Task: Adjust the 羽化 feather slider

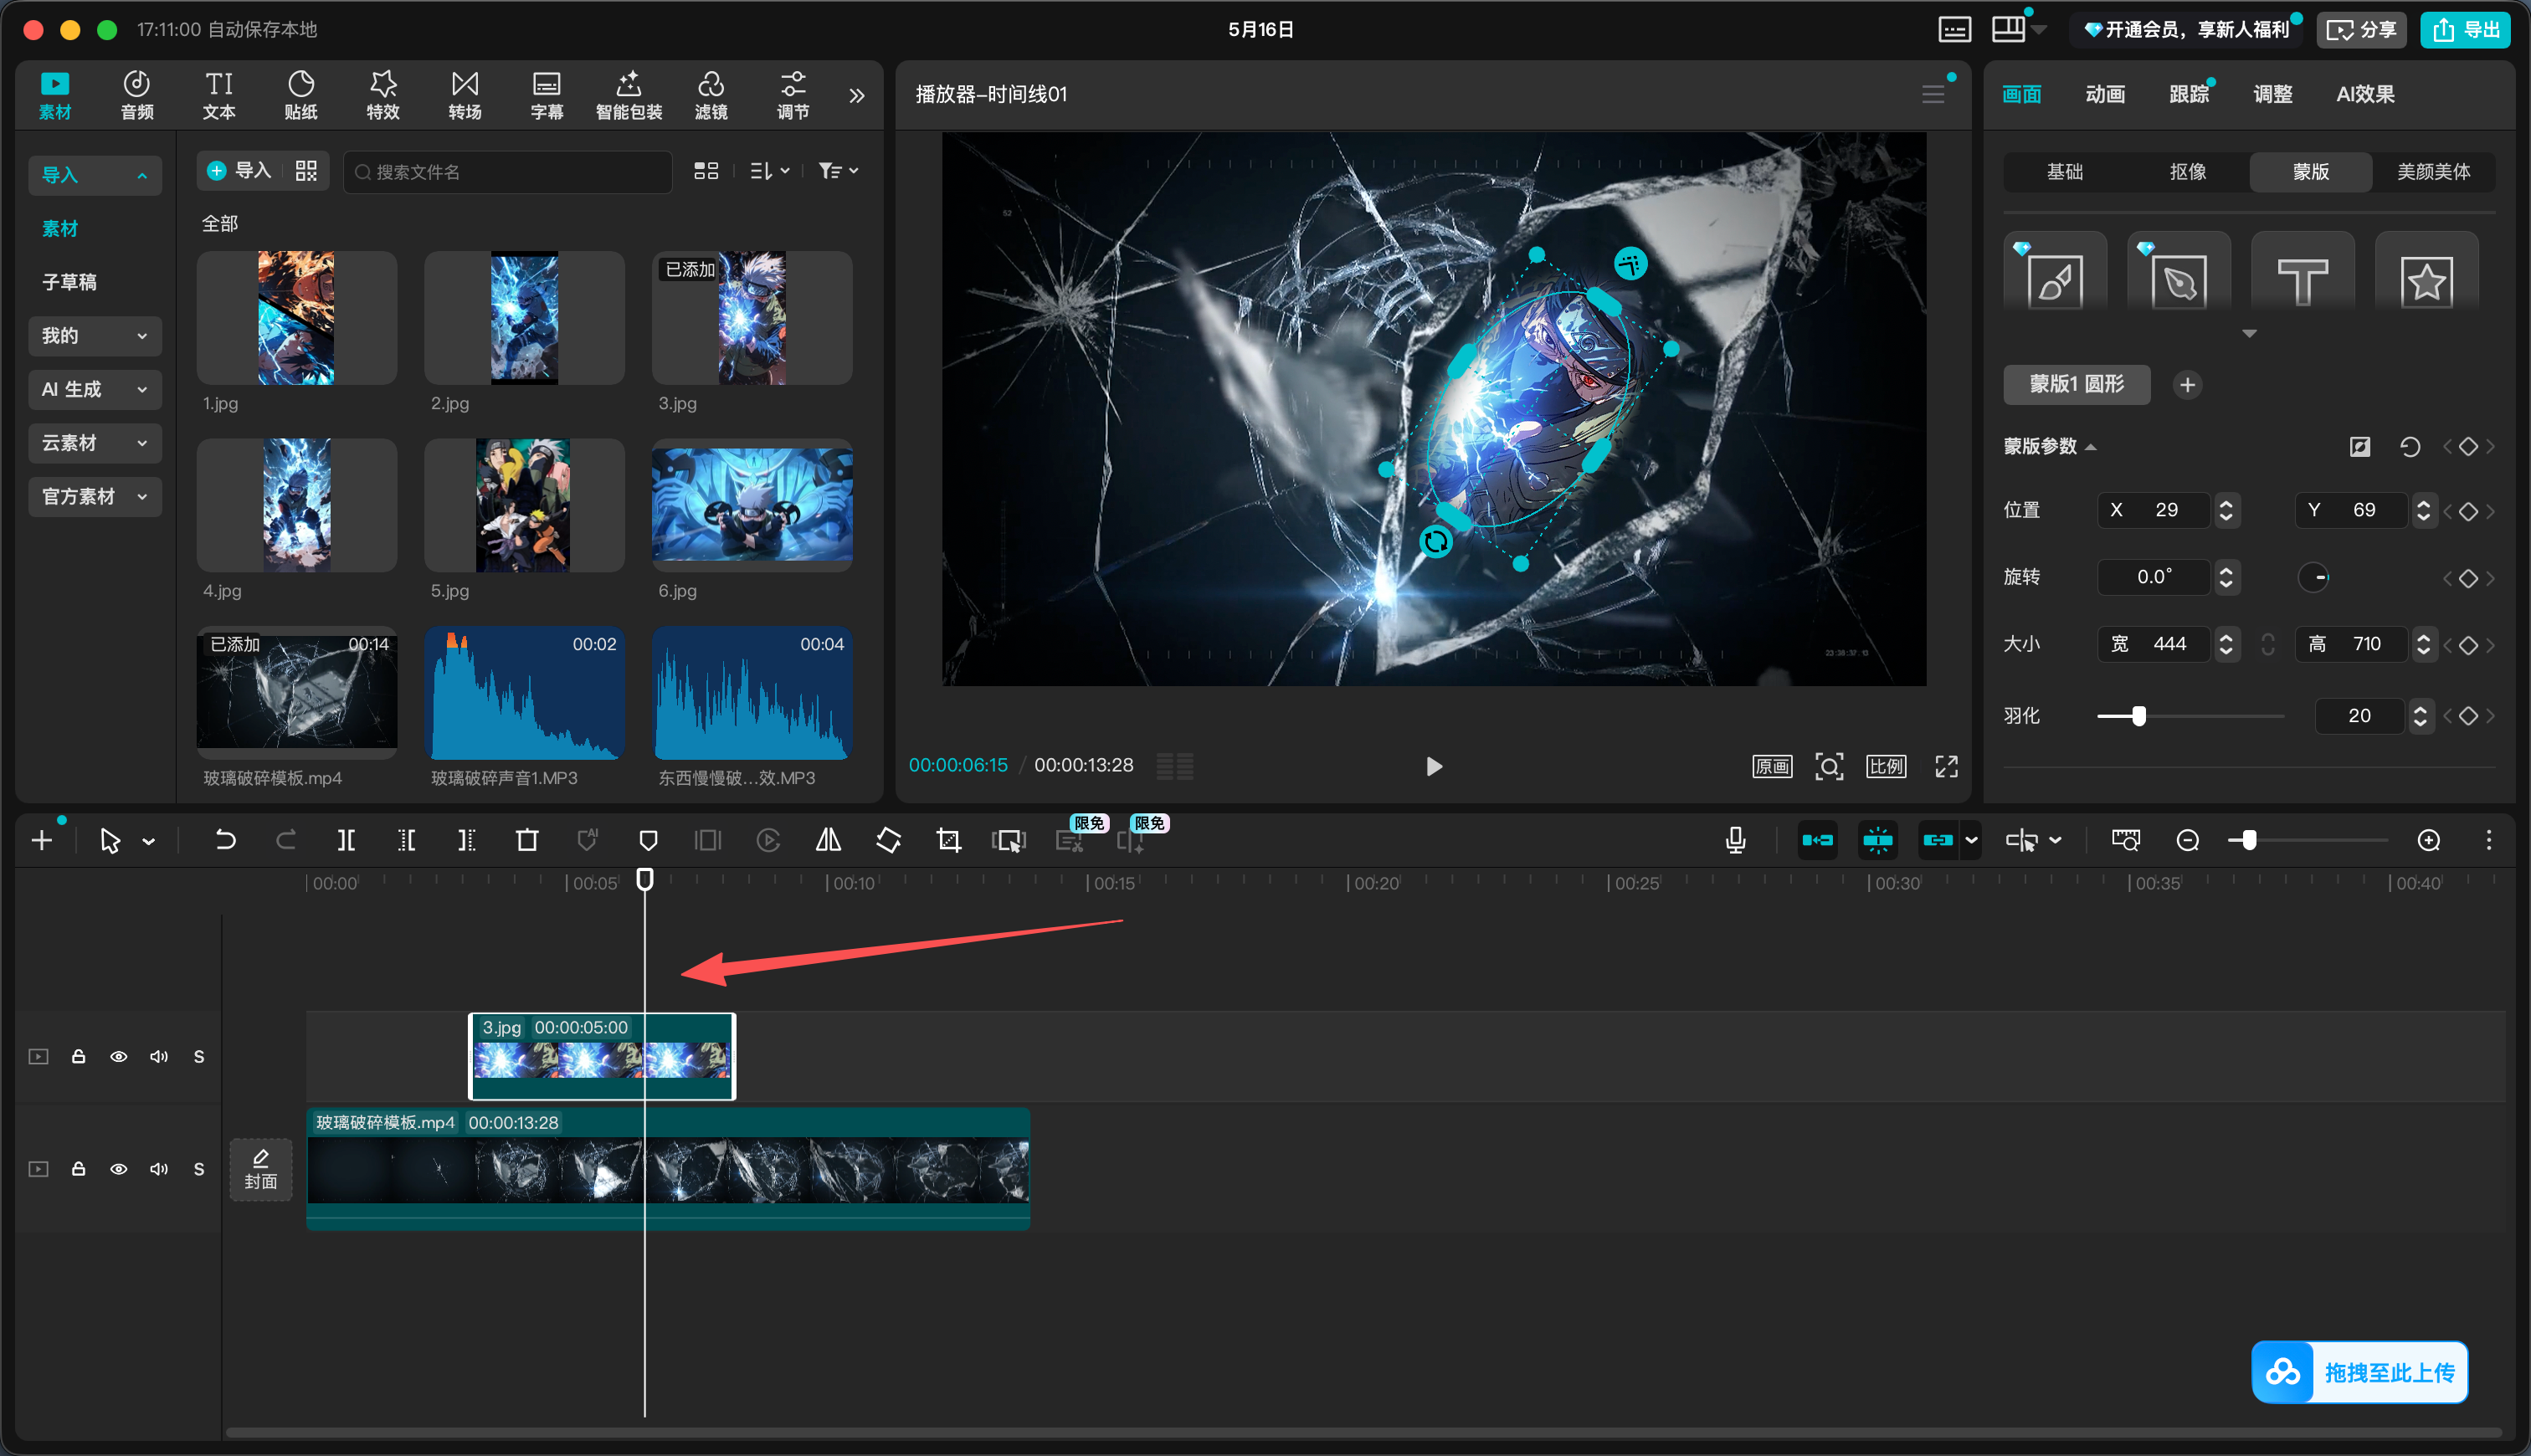Action: 2190,716
